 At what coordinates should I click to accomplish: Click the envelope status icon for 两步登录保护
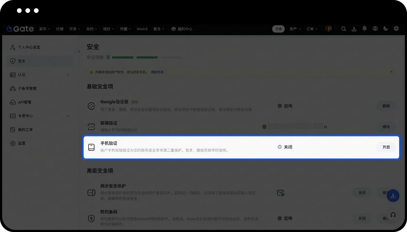(x=280, y=193)
